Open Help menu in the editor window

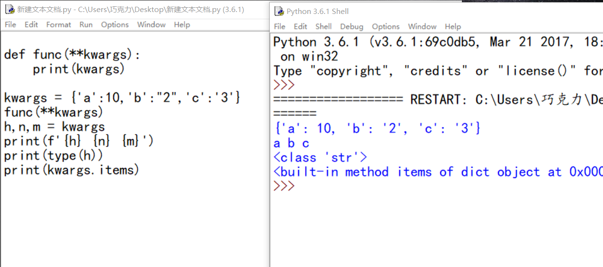[182, 25]
